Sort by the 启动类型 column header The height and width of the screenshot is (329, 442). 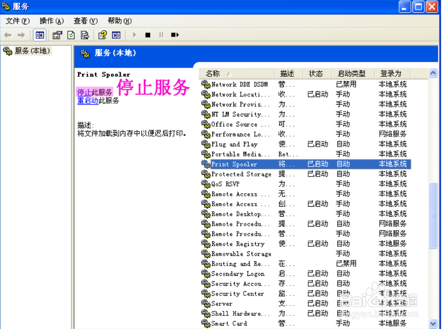pyautogui.click(x=353, y=74)
